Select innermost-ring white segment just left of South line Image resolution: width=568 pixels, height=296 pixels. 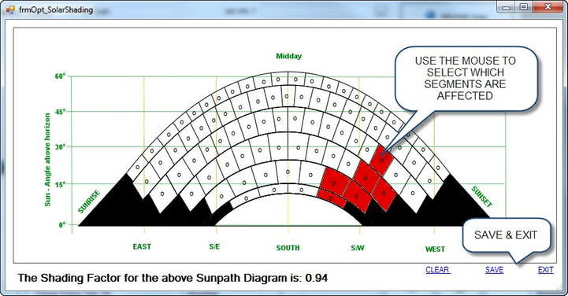tap(273, 191)
